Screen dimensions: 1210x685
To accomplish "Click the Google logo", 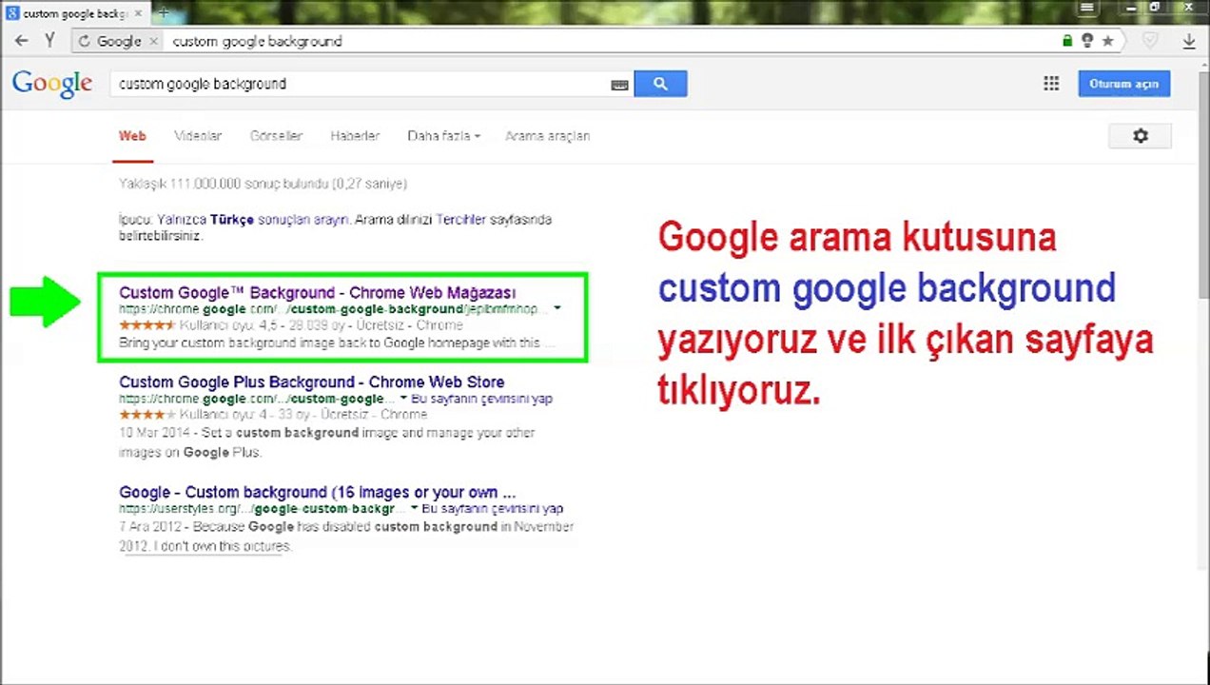I will (52, 84).
